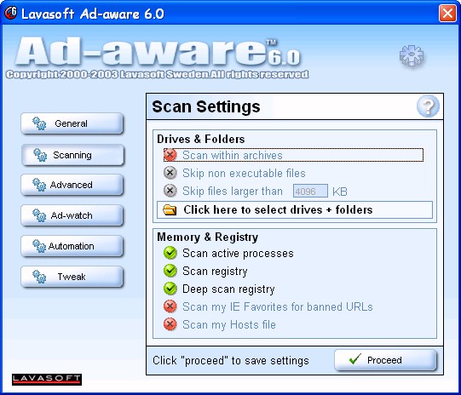Click the Lavasoft logo at bottom

point(47,380)
